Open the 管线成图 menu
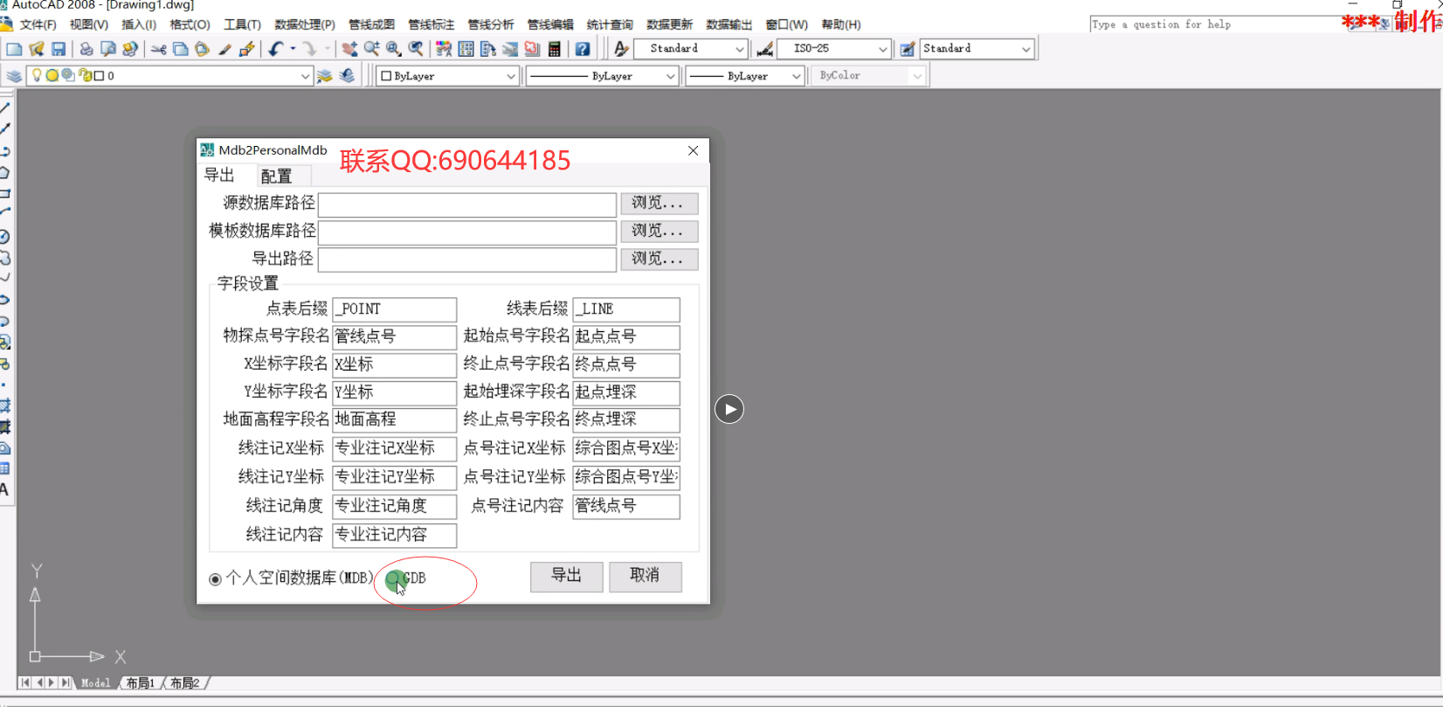This screenshot has width=1443, height=707. coord(371,24)
